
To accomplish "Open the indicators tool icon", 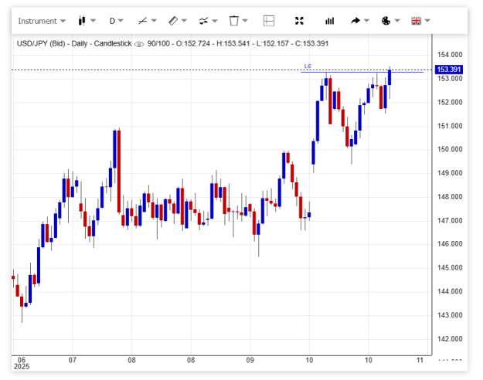I will [203, 21].
